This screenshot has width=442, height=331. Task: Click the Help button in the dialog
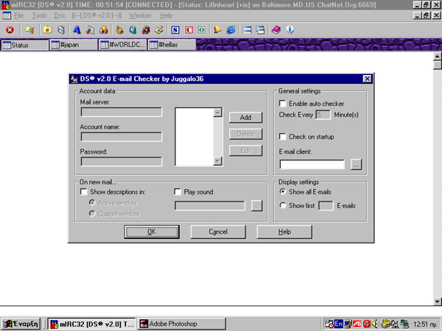284,232
